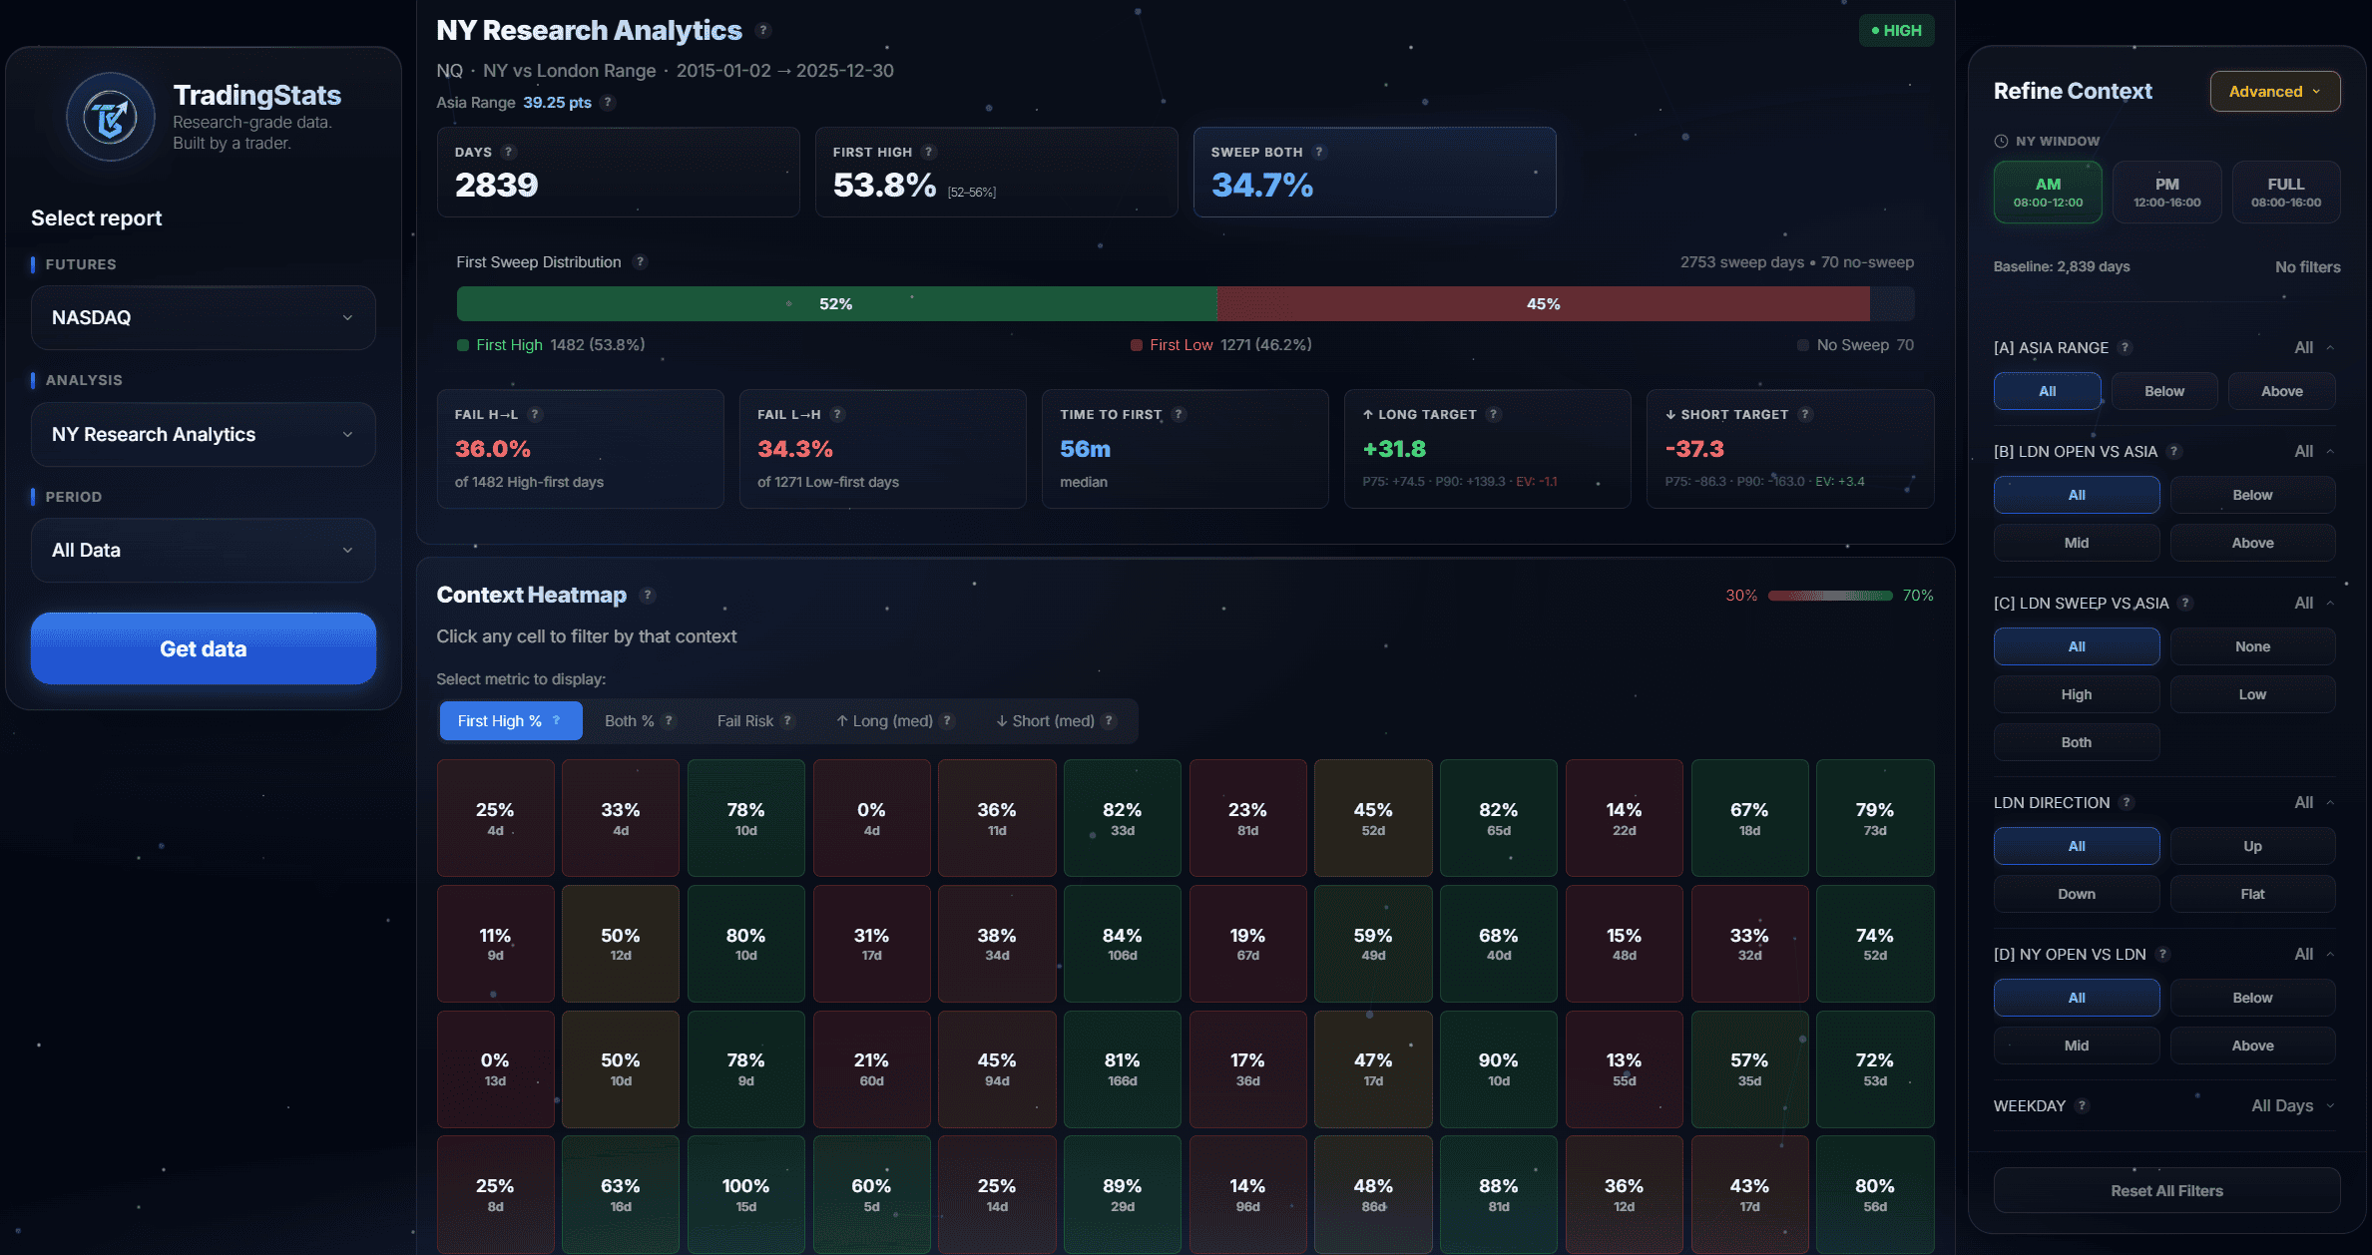Screen dimensions: 2372x1255
Task: Open the Advanced mode dropdown
Action: click(2274, 91)
